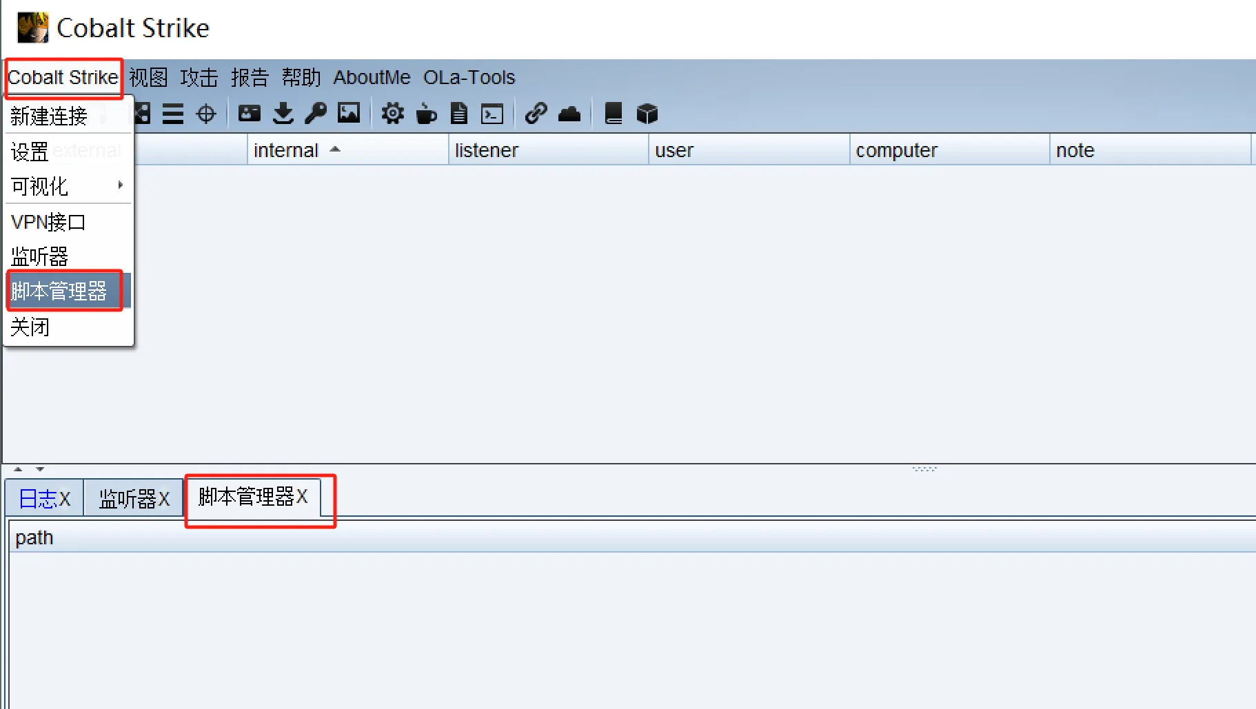Open keystrokes via the key icon
This screenshot has height=709, width=1256.
tap(316, 113)
